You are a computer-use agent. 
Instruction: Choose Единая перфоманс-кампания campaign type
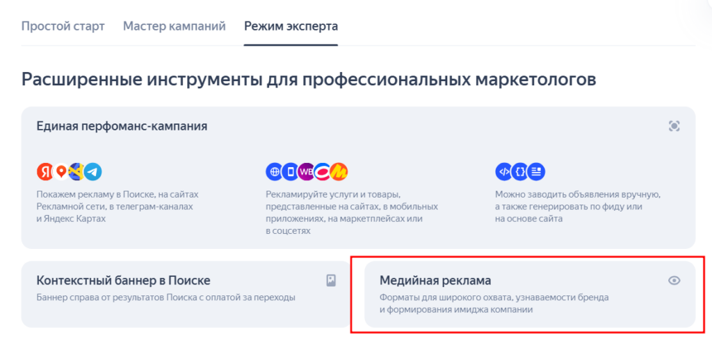(x=122, y=126)
